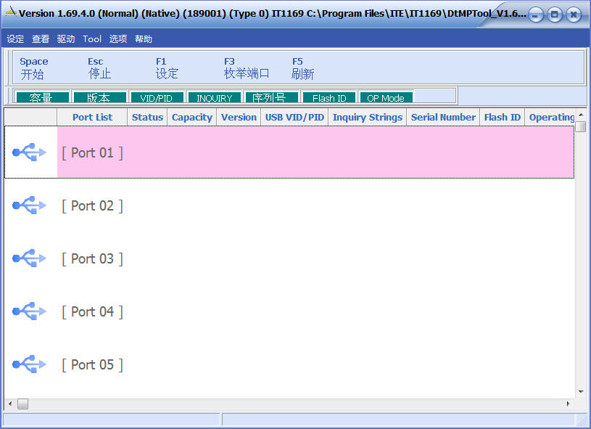This screenshot has width=591, height=429.
Task: Toggle the OP Mode display button
Action: click(386, 97)
